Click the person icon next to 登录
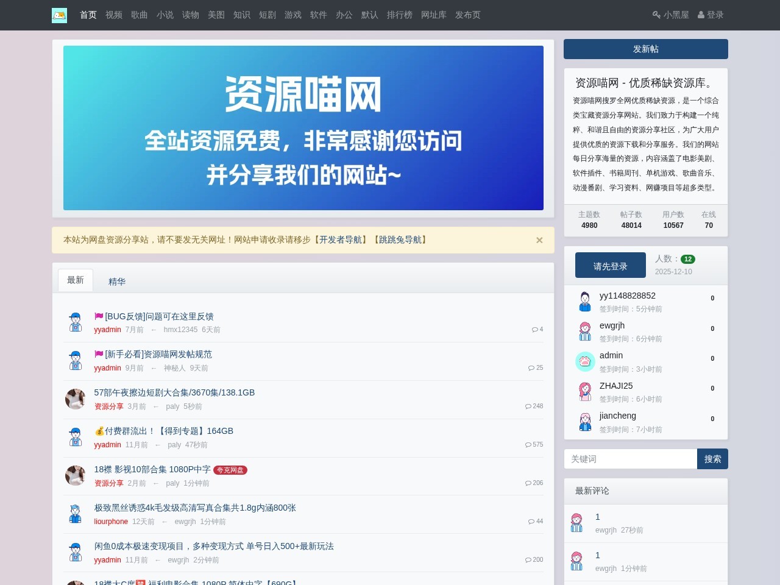This screenshot has width=780, height=585. pos(701,15)
